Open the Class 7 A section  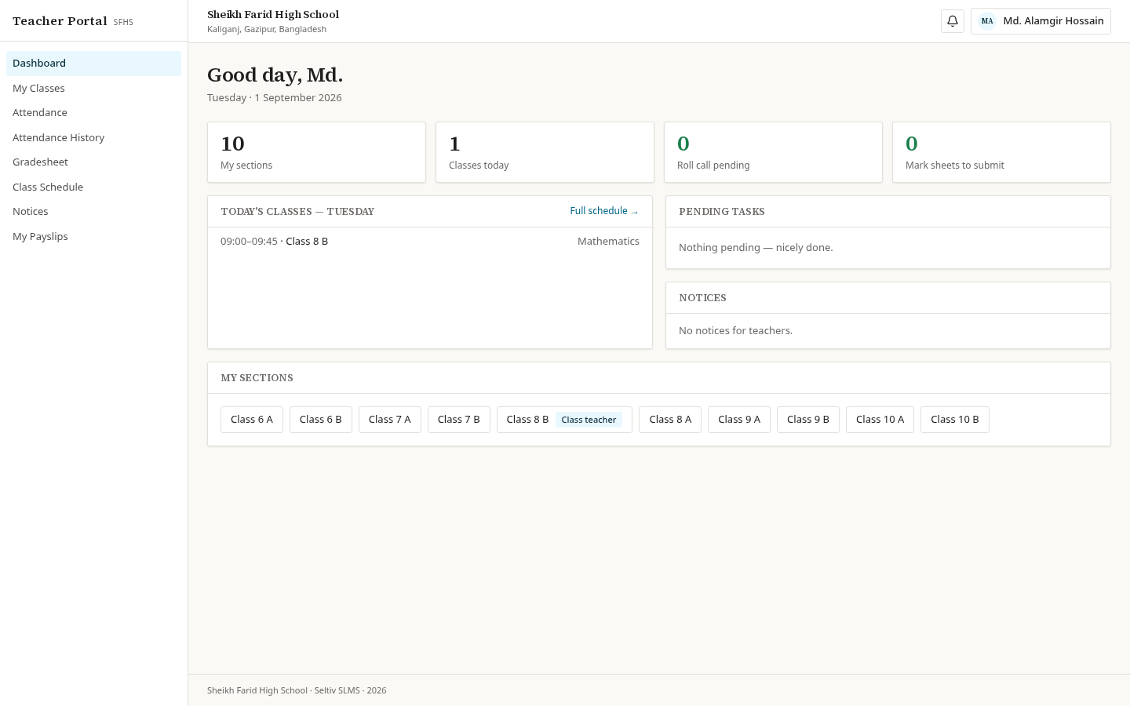click(390, 420)
